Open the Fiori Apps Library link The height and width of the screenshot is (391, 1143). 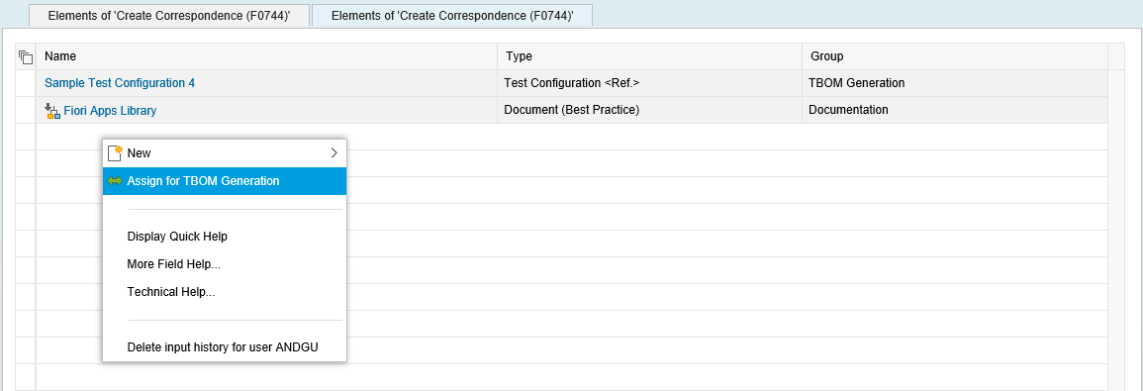coord(110,111)
